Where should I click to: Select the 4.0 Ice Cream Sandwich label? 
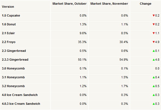click(x=20, y=95)
